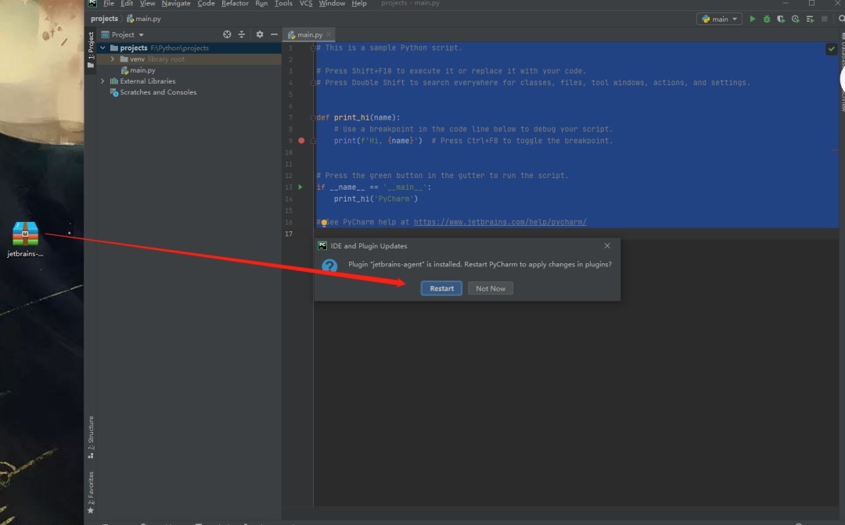Expand the venv library root folder
This screenshot has height=525, width=845.
click(112, 59)
